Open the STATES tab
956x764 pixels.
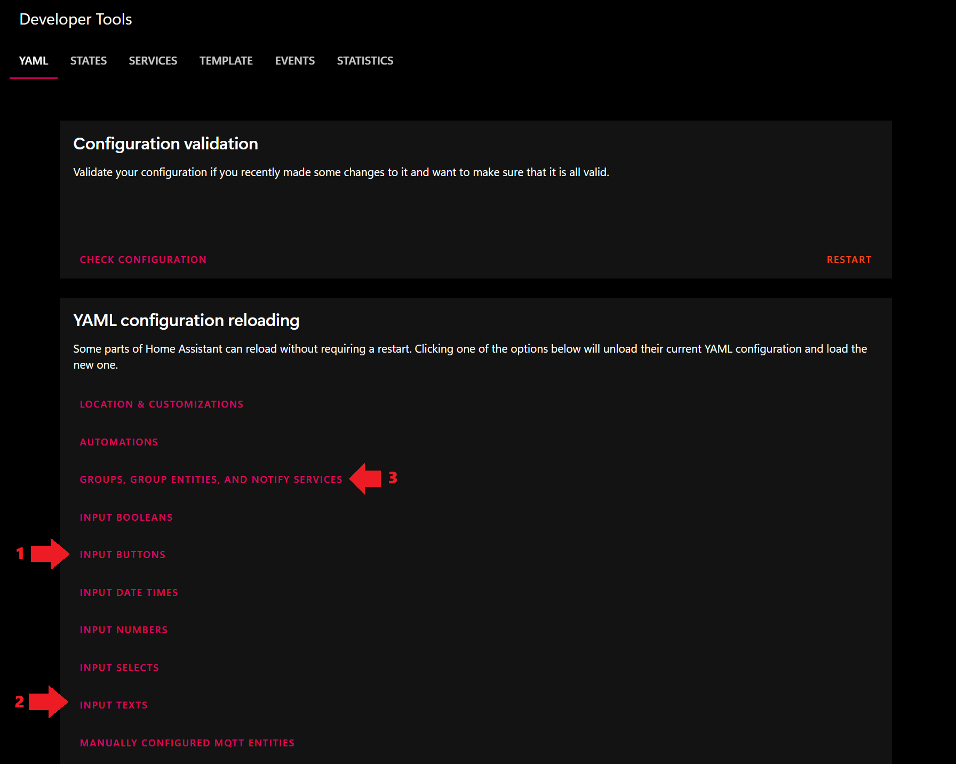pos(89,61)
